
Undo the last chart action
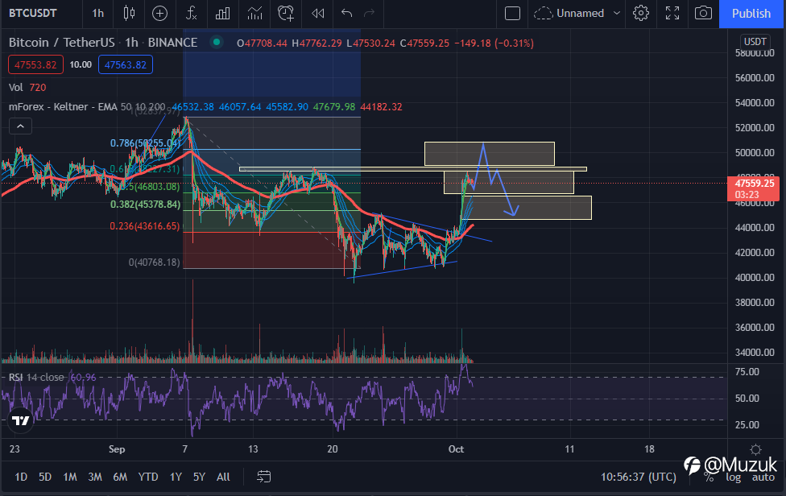[346, 14]
